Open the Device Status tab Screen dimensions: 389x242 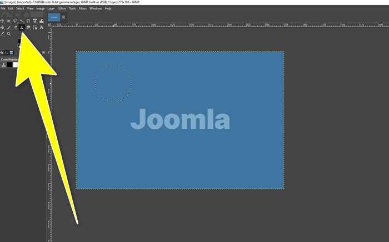tap(2, 53)
